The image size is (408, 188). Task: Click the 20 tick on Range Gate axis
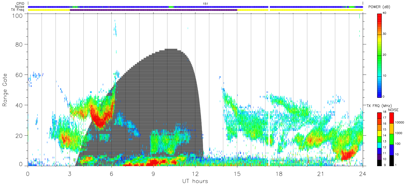(20, 136)
